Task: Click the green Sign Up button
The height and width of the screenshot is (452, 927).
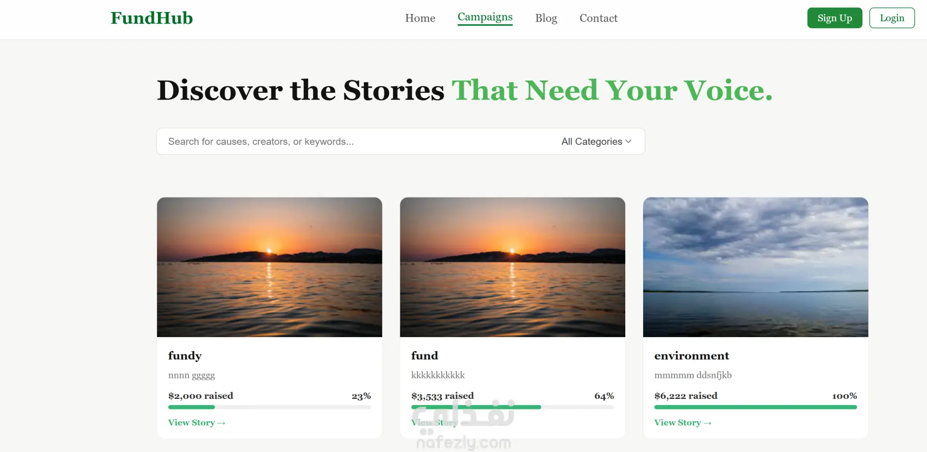Action: [834, 18]
